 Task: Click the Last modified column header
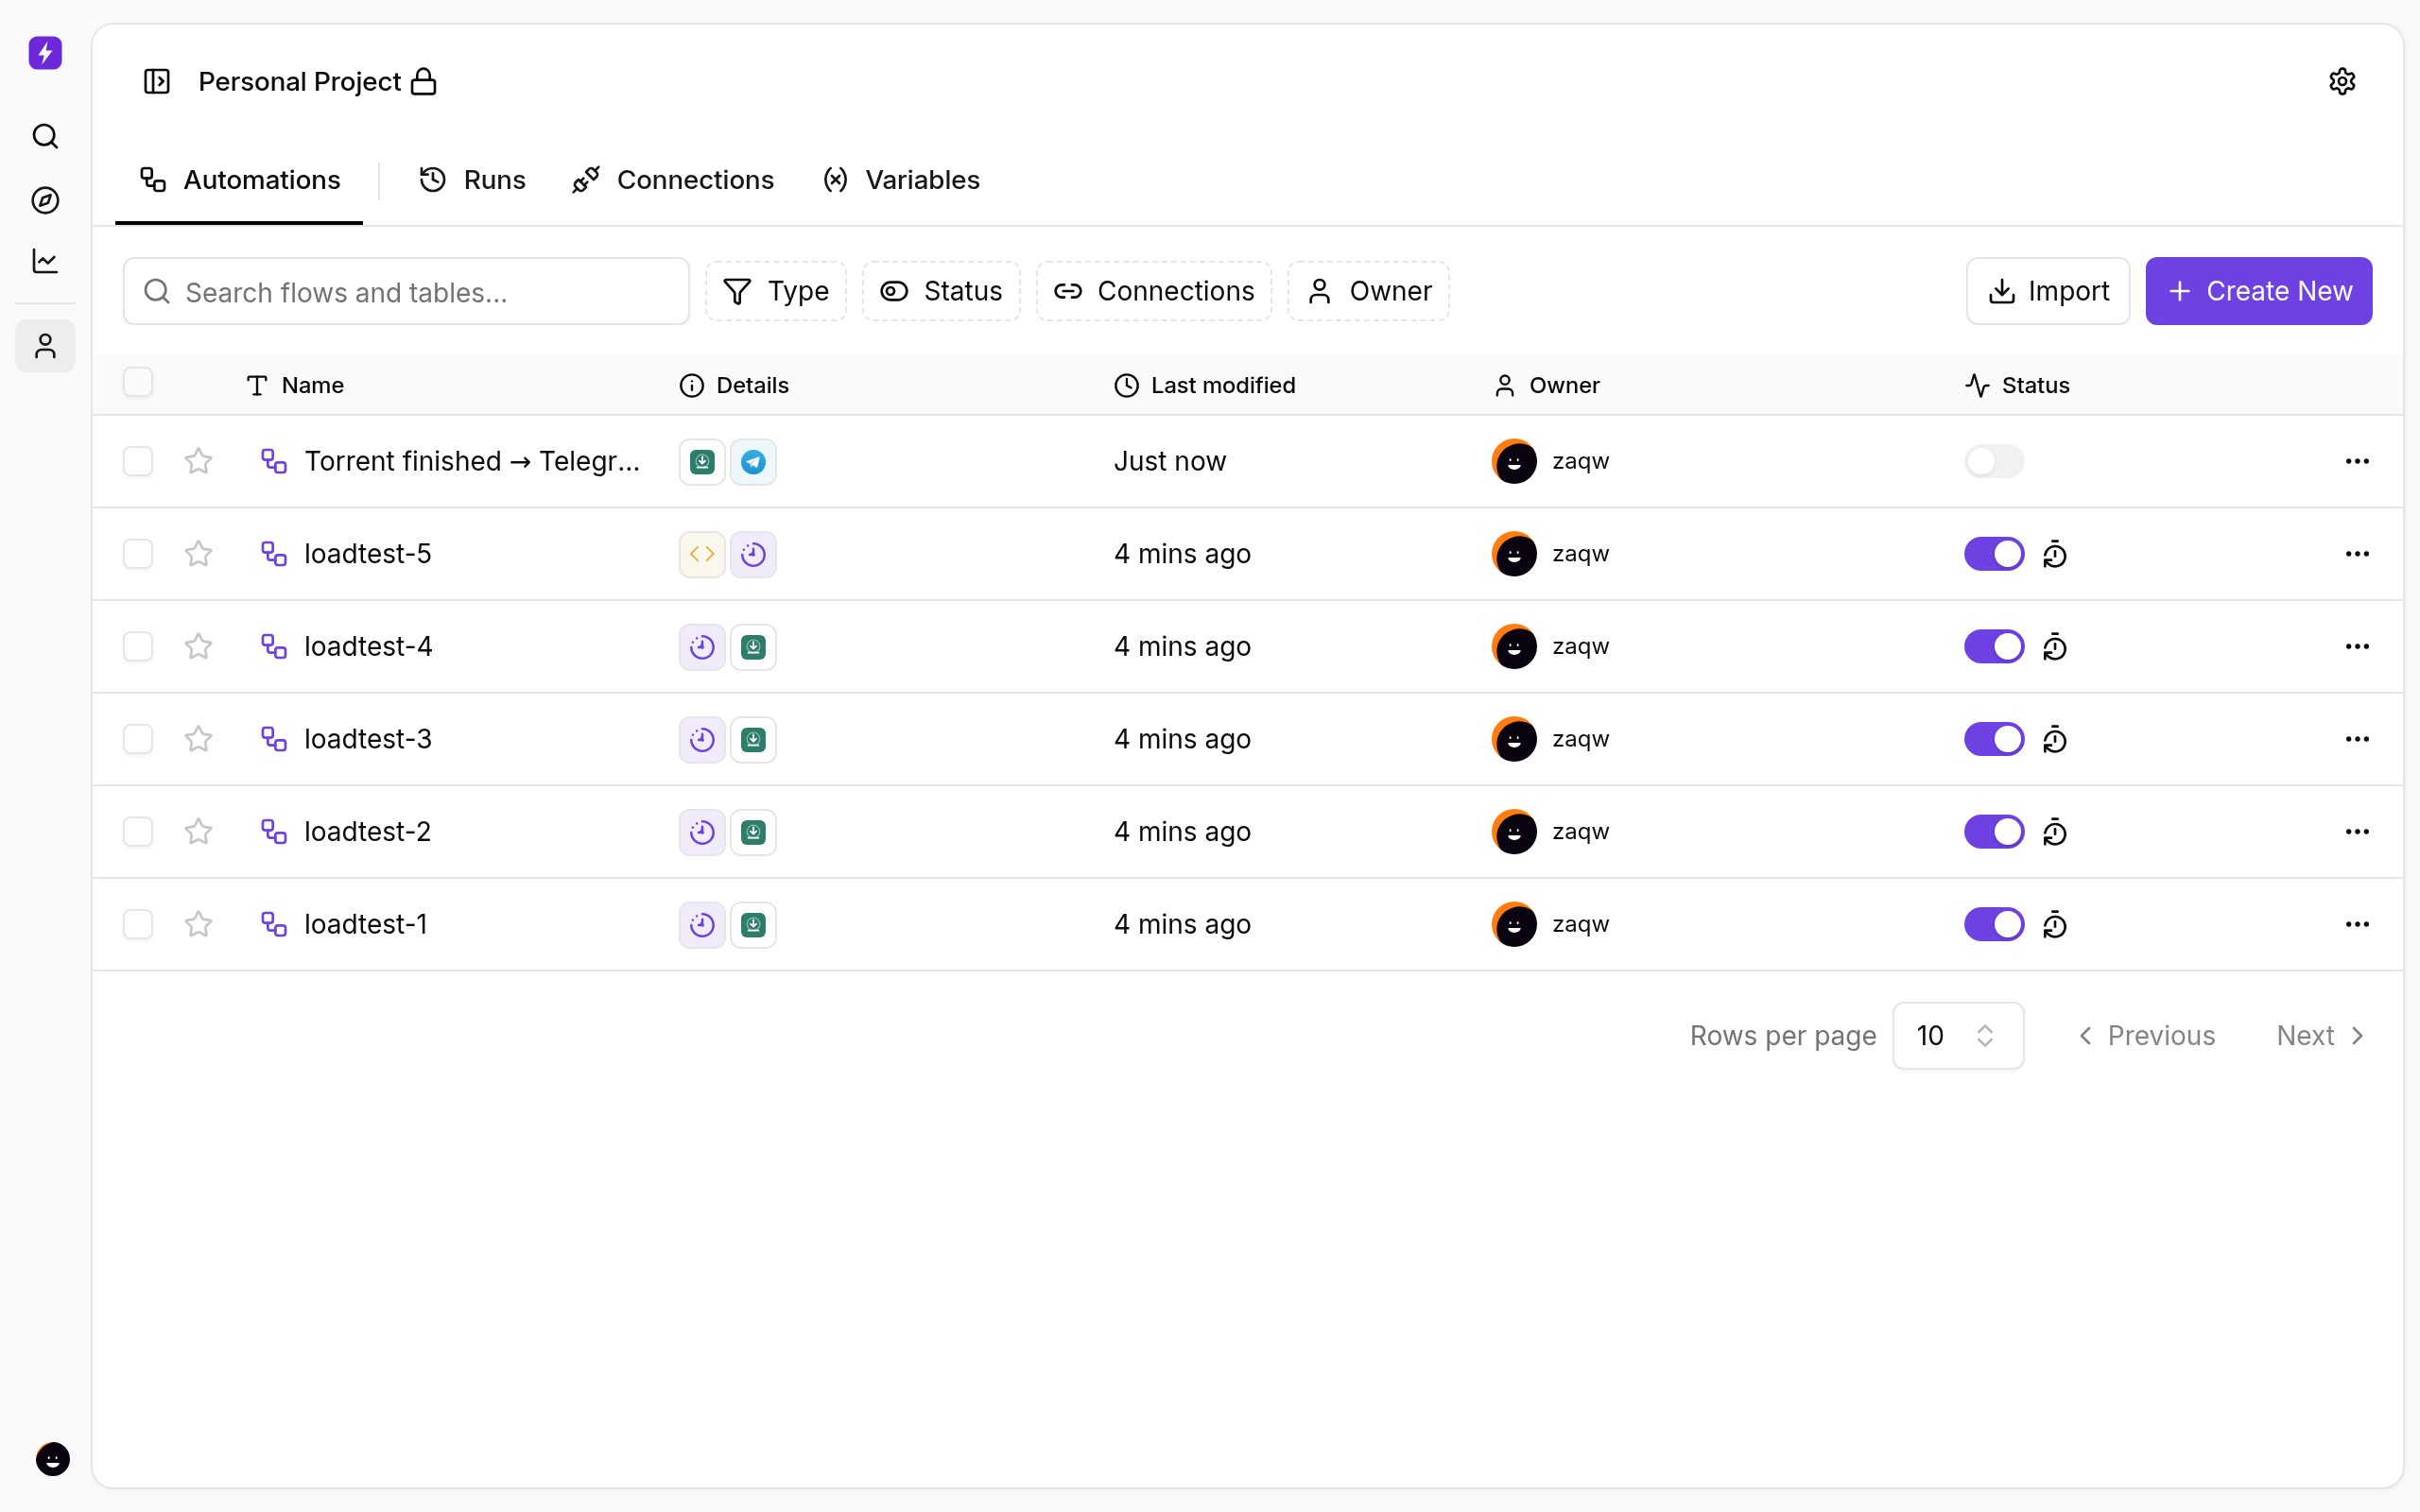click(x=1204, y=385)
